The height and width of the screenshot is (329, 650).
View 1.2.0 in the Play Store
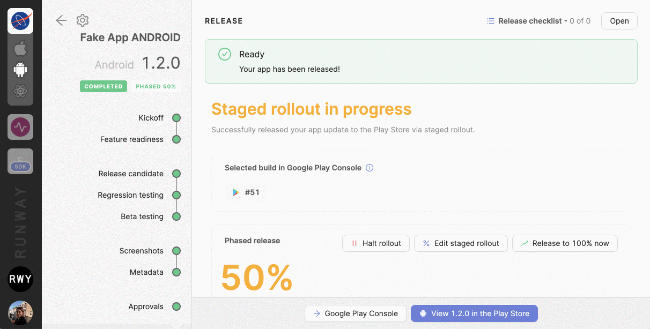point(474,313)
